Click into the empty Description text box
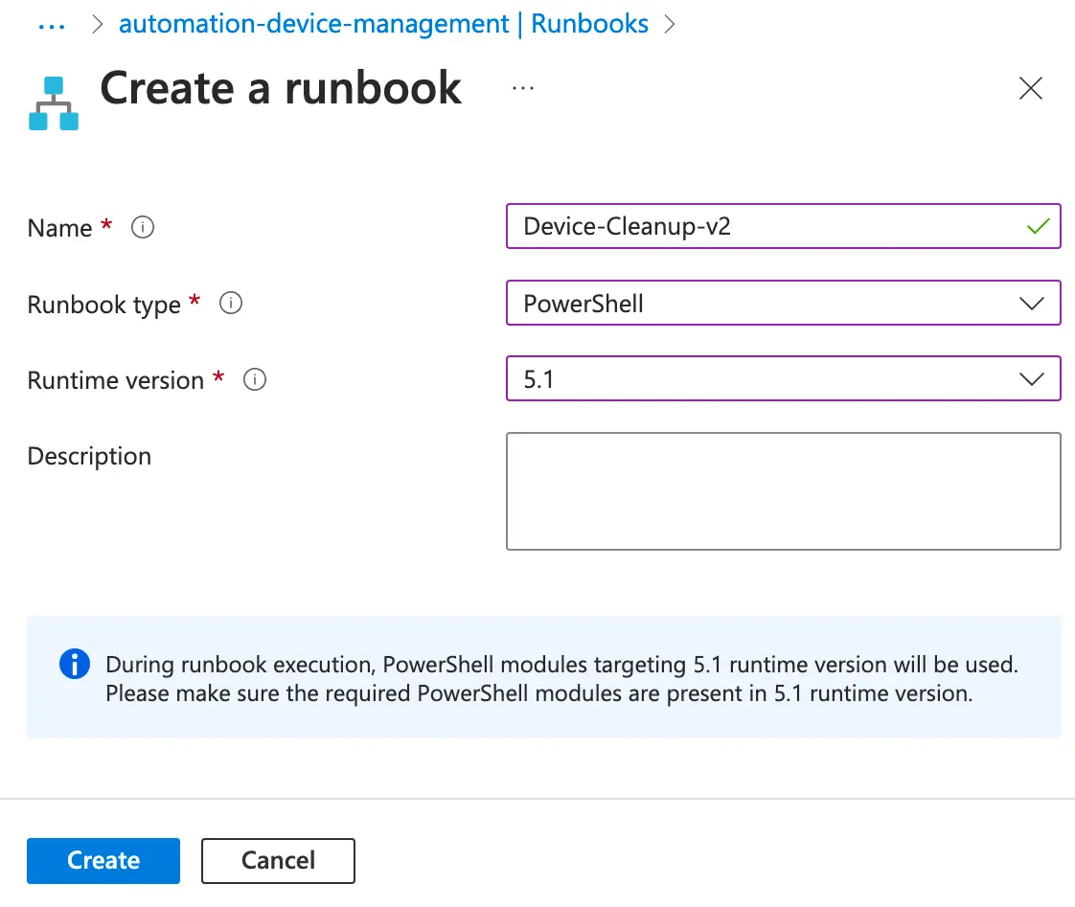This screenshot has height=907, width=1075. tap(783, 491)
